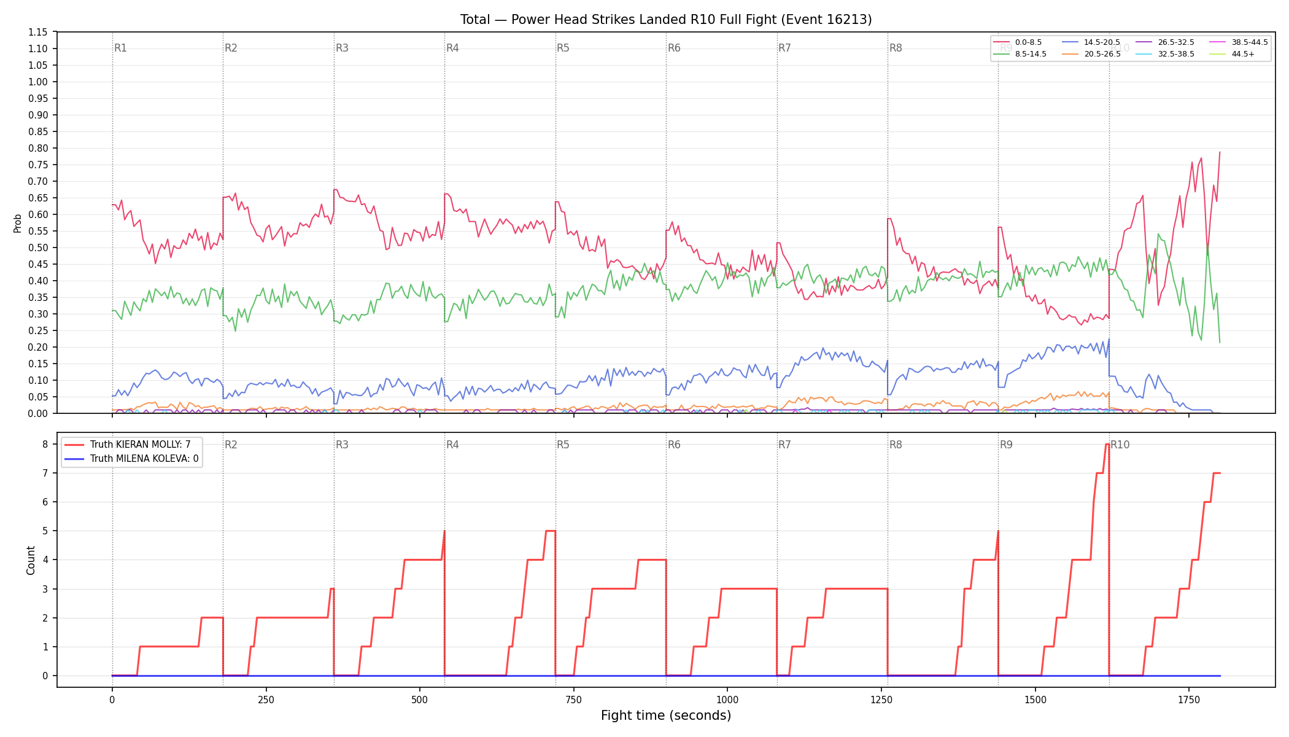Click the R3 round marker in probability plot
1289x737 pixels.
pyautogui.click(x=342, y=48)
